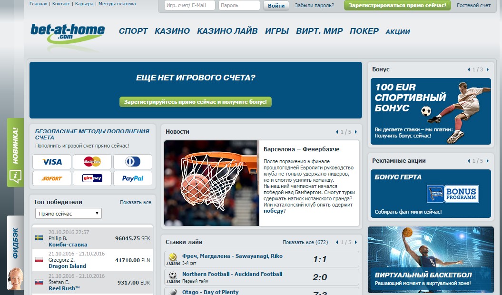Open the Забыли пароль link

[x=315, y=5]
